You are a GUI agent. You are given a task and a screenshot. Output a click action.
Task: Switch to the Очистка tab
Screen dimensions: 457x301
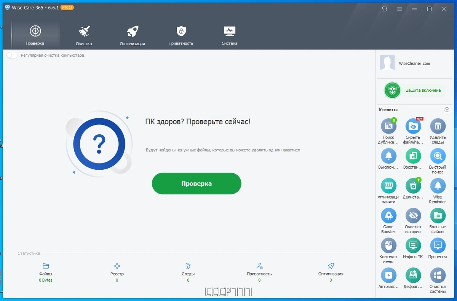pos(84,35)
